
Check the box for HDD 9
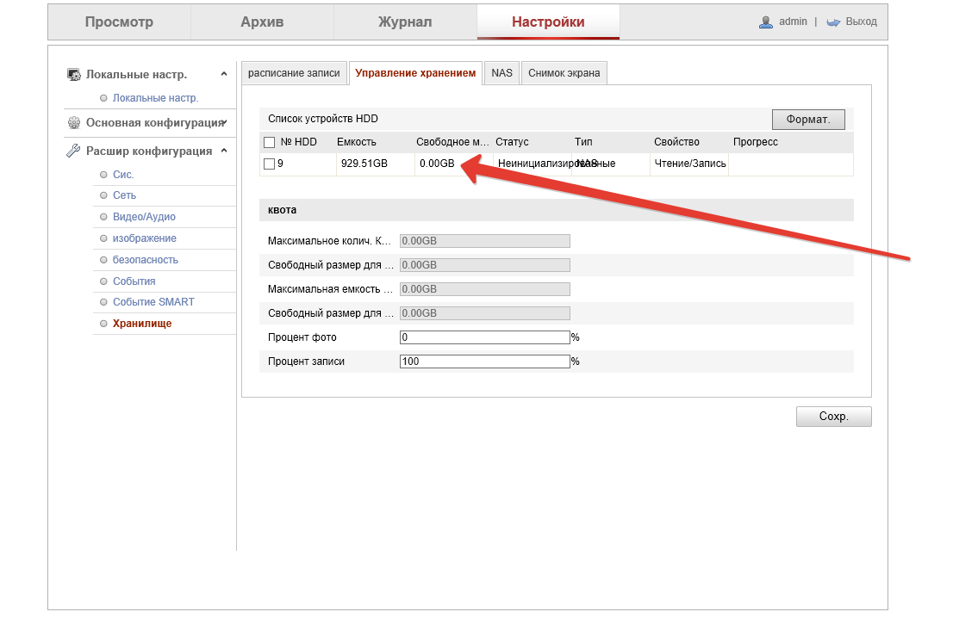click(x=269, y=164)
